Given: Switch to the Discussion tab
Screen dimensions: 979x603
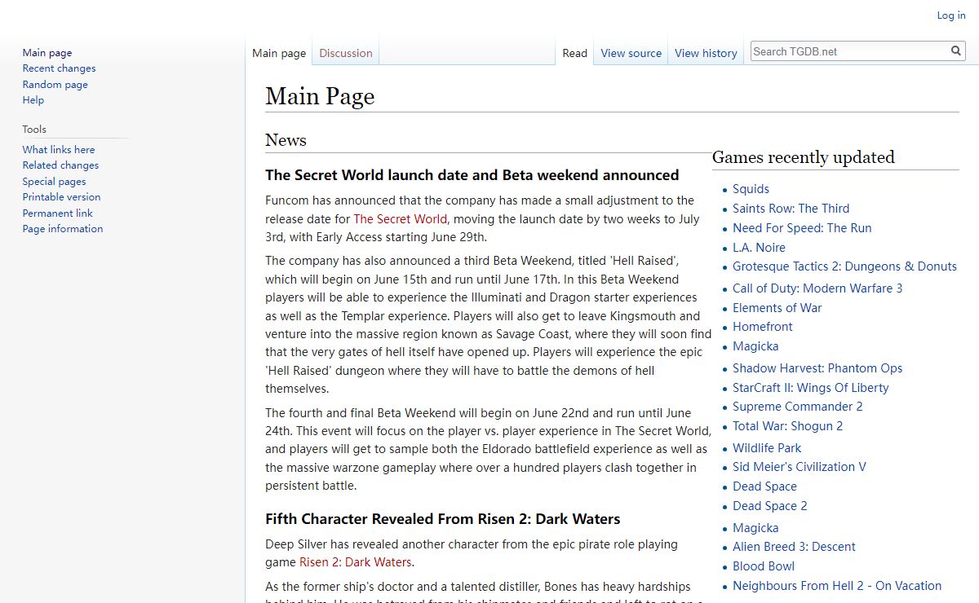Looking at the screenshot, I should pyautogui.click(x=346, y=53).
